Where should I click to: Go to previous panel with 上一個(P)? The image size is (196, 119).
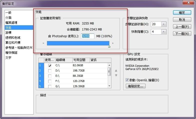coord(182,26)
